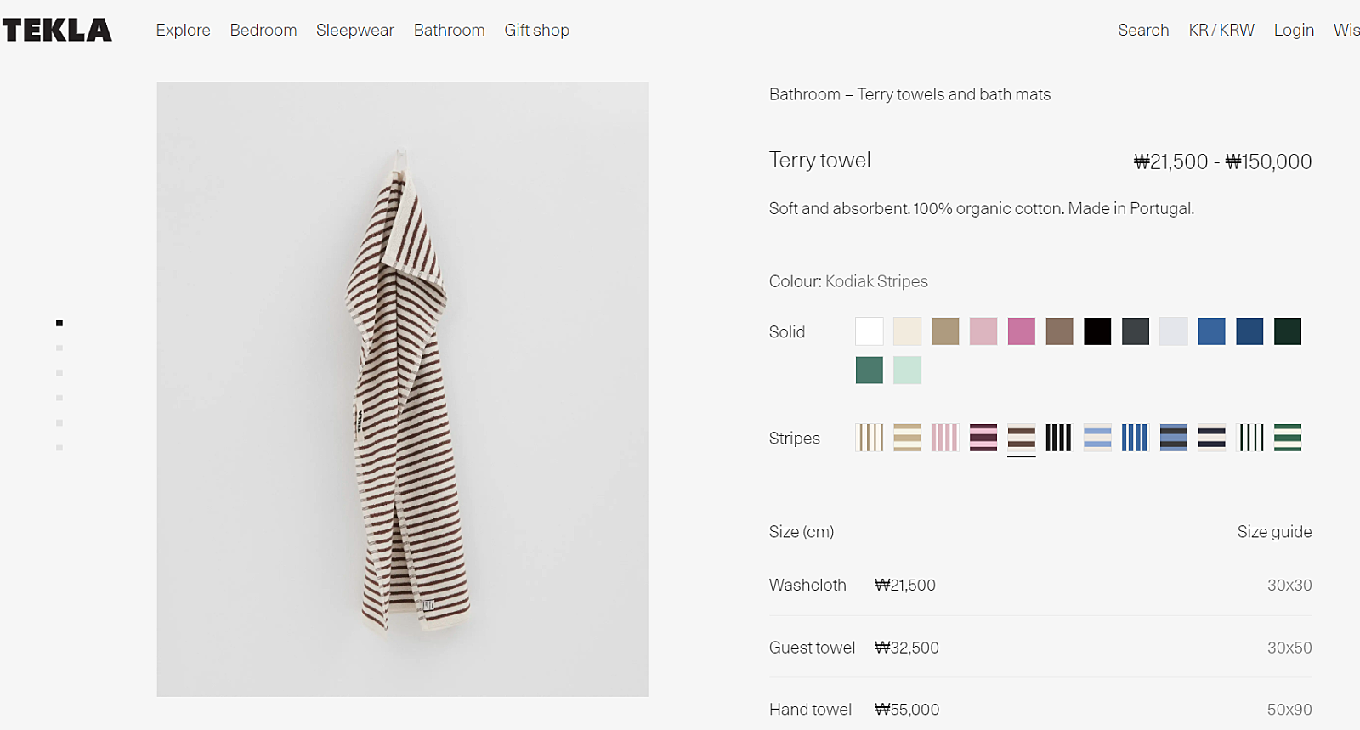This screenshot has height=730, width=1360.
Task: Open the Bedroom menu
Action: [263, 31]
